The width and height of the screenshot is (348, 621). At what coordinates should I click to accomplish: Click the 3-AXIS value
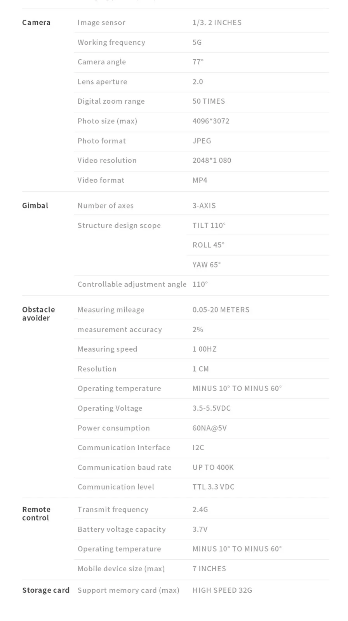tap(204, 206)
